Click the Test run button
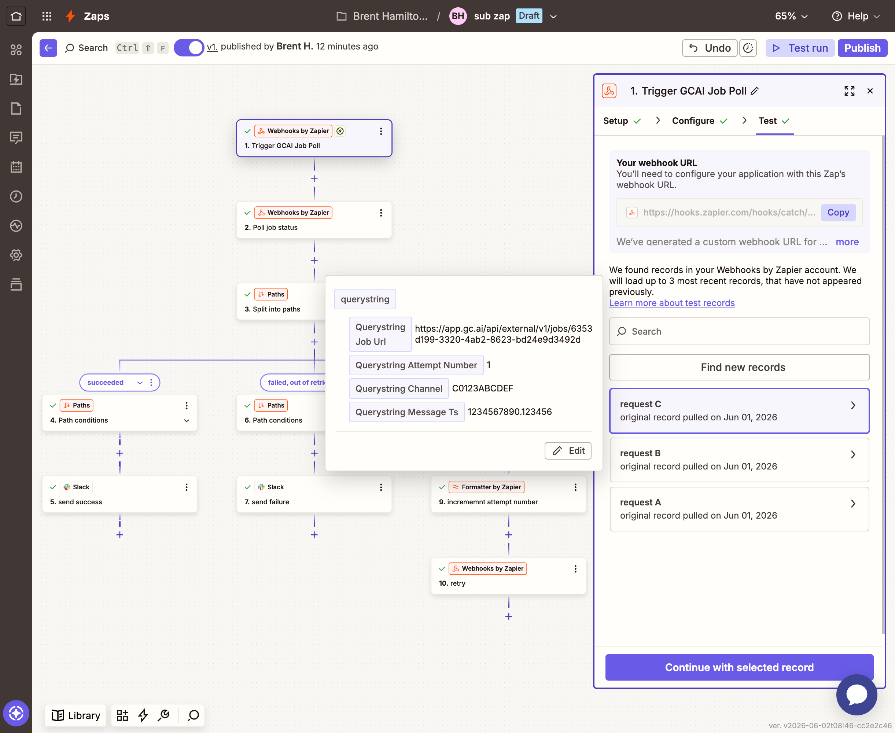Viewport: 895px width, 733px height. [800, 48]
